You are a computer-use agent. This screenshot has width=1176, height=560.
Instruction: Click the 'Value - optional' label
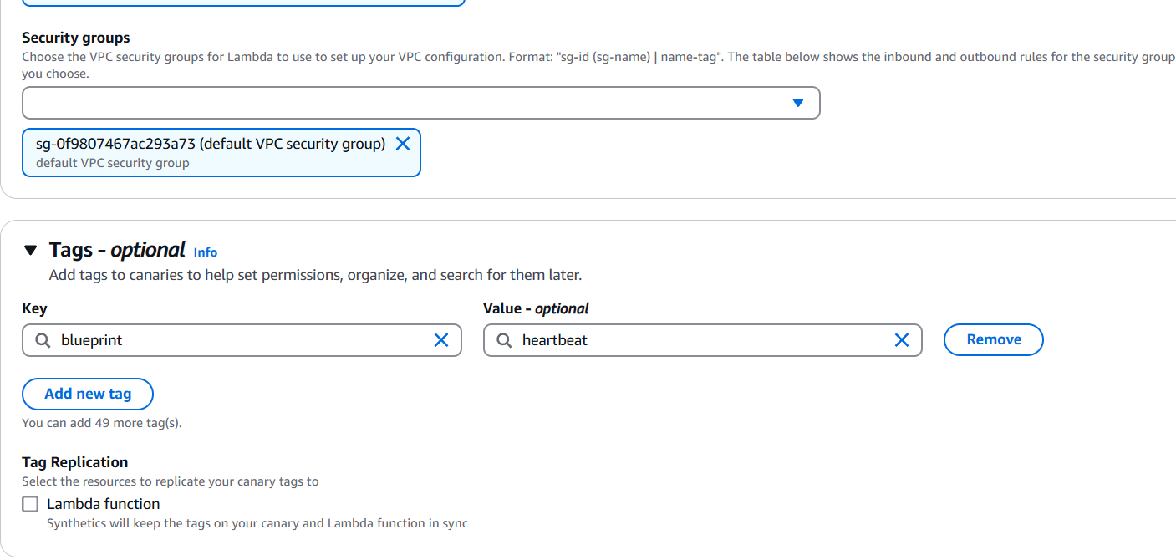536,308
